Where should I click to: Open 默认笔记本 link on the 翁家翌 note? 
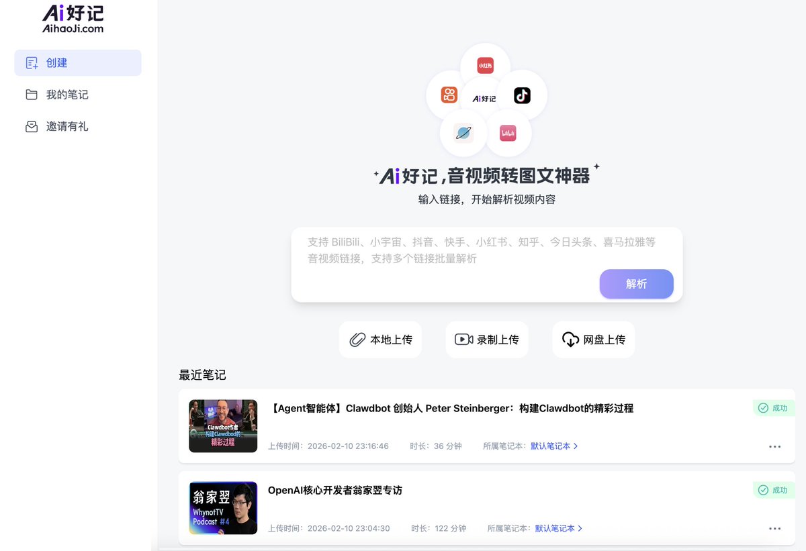coord(555,528)
